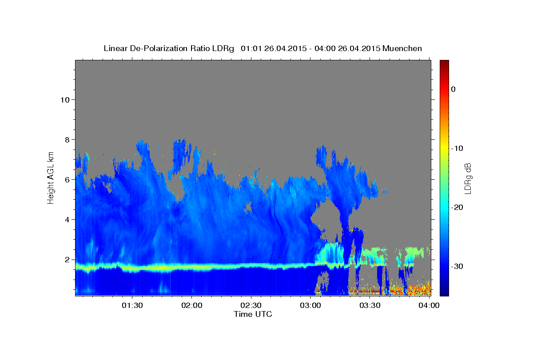Viewport: 533px width, 355px height.
Task: Click the height tick label 6
Action: [x=68, y=180]
